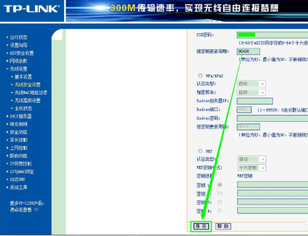The image size is (308, 236).
Task: Select 无线MAC地址过滤 submenu item
Action: 31,93
